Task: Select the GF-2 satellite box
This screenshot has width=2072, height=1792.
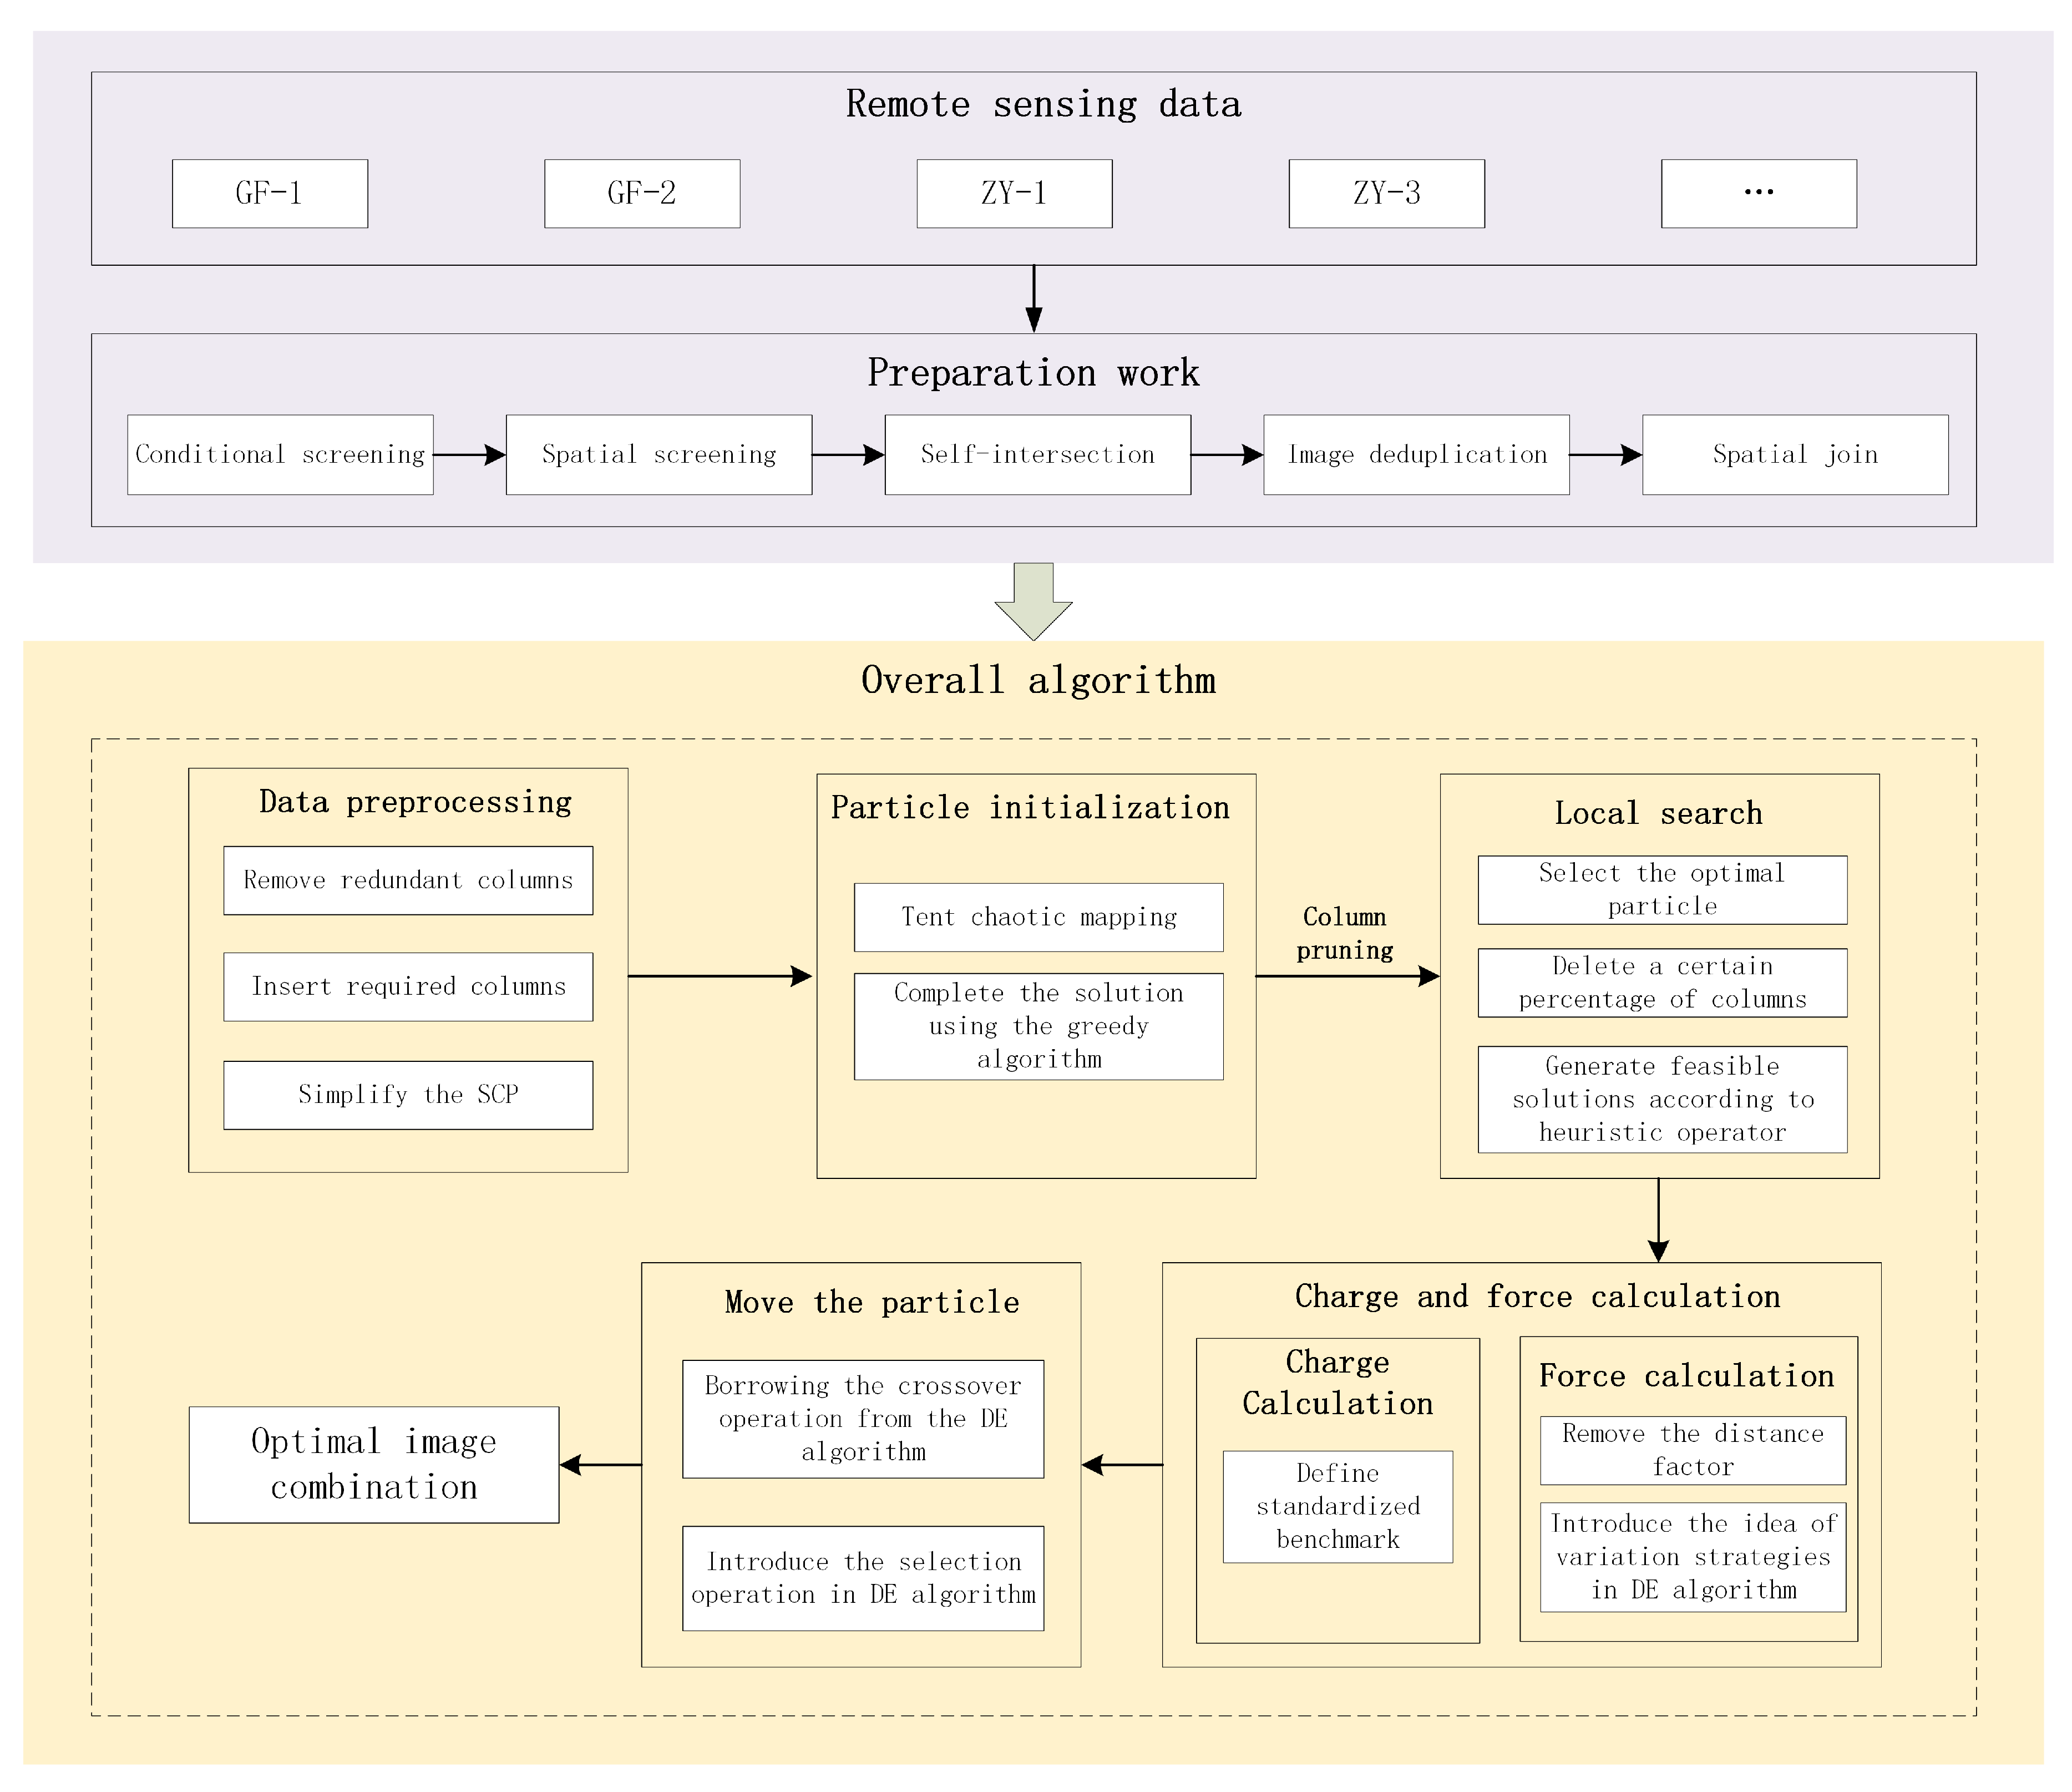Action: pyautogui.click(x=642, y=193)
